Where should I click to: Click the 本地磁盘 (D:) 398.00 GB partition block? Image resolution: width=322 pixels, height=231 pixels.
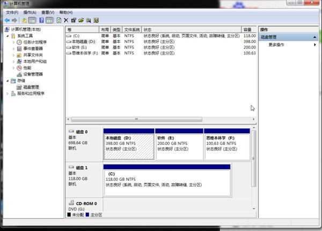pos(129,144)
